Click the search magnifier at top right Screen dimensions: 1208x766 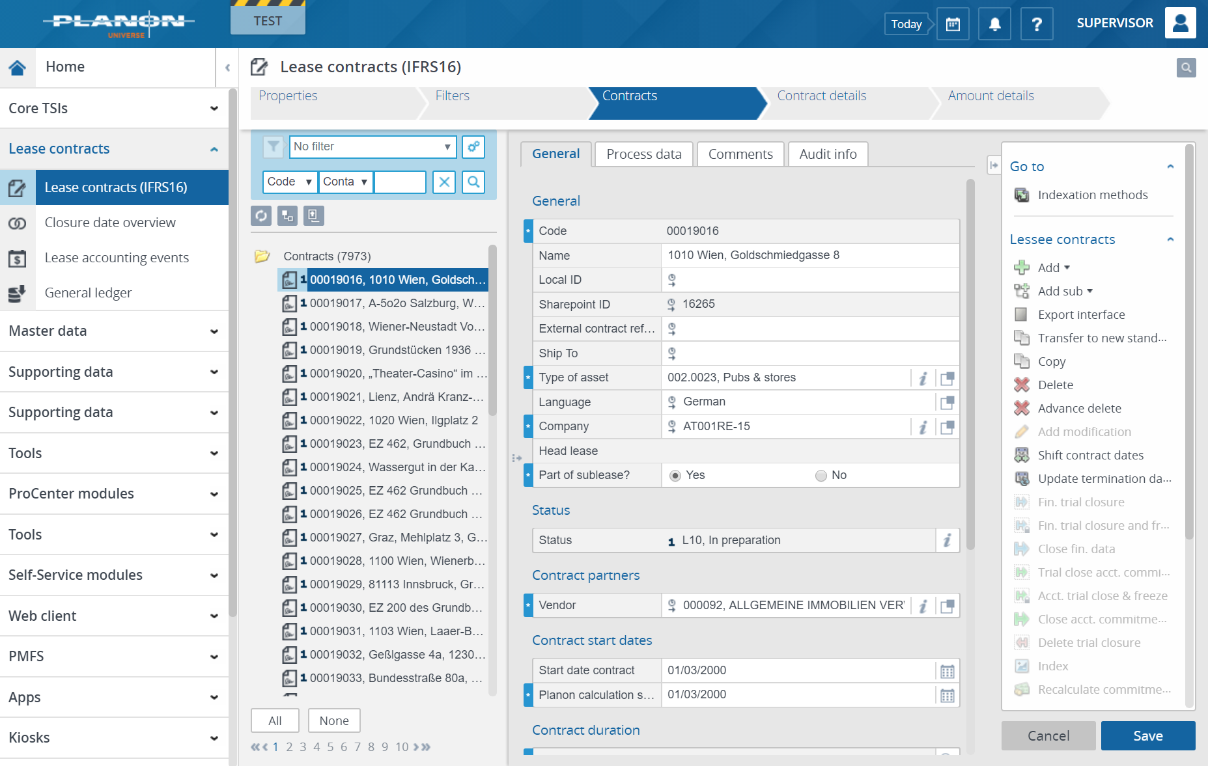tap(1186, 67)
